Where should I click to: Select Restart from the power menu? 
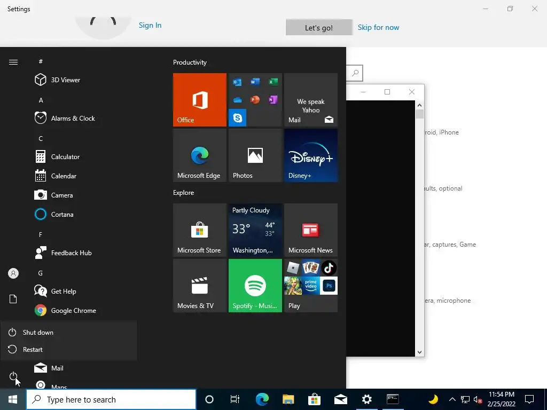pos(69,349)
